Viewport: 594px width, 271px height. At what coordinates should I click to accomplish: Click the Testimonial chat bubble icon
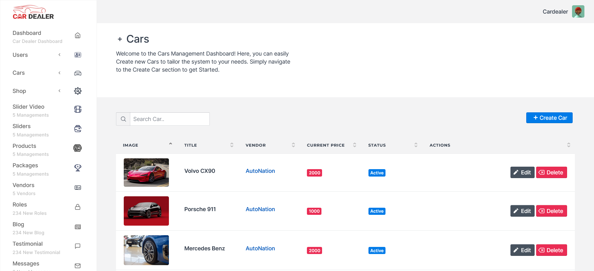[78, 246]
